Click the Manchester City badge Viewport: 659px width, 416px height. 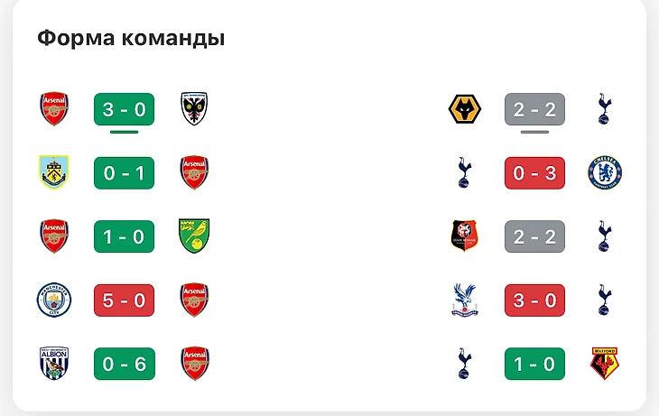click(54, 300)
